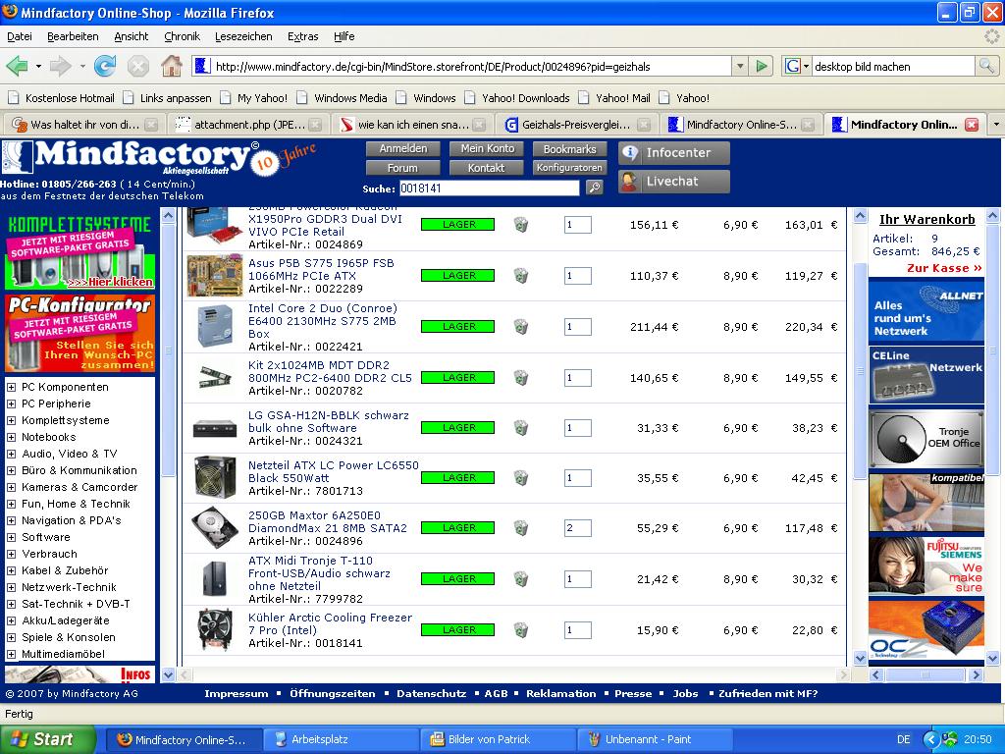The image size is (1005, 754).
Task: Open the Kostenlose Hotmail bookmark
Action: (62, 98)
